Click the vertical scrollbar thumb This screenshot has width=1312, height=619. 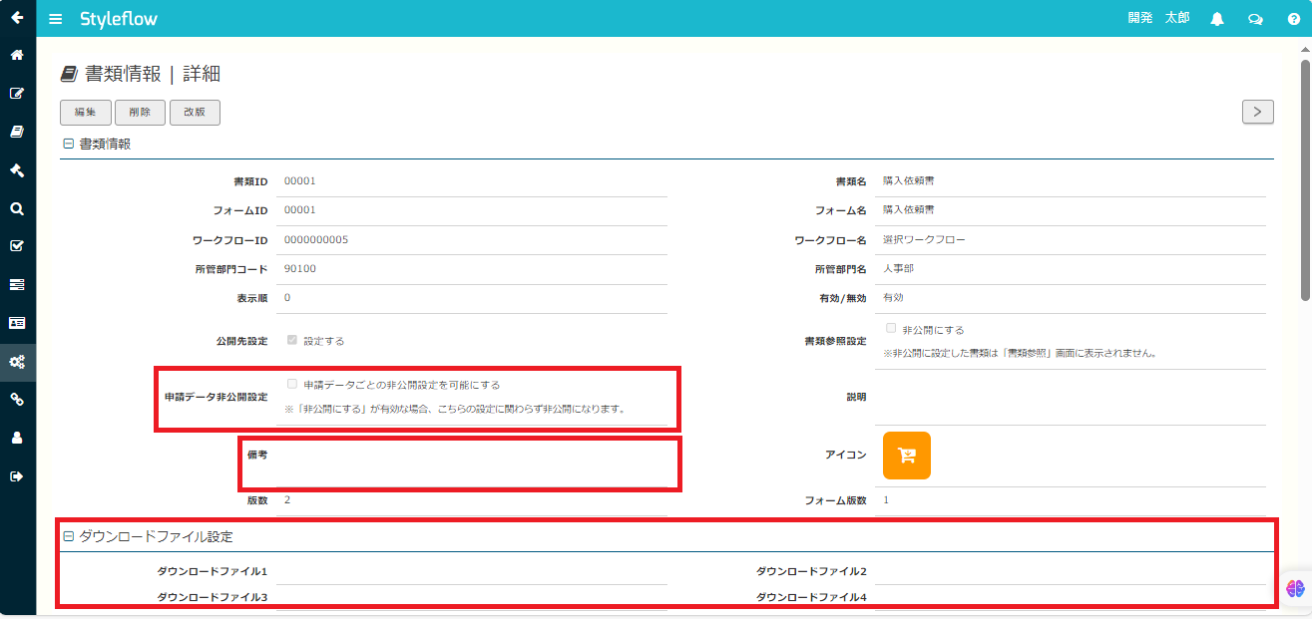pyautogui.click(x=1305, y=179)
